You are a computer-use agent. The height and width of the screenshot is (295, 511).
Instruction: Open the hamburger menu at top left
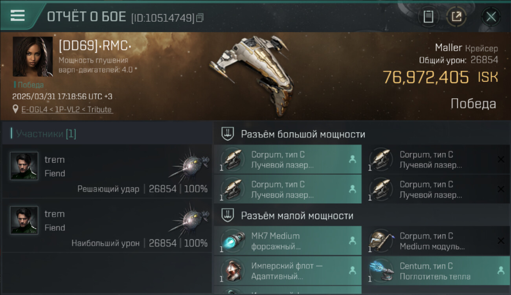click(17, 15)
